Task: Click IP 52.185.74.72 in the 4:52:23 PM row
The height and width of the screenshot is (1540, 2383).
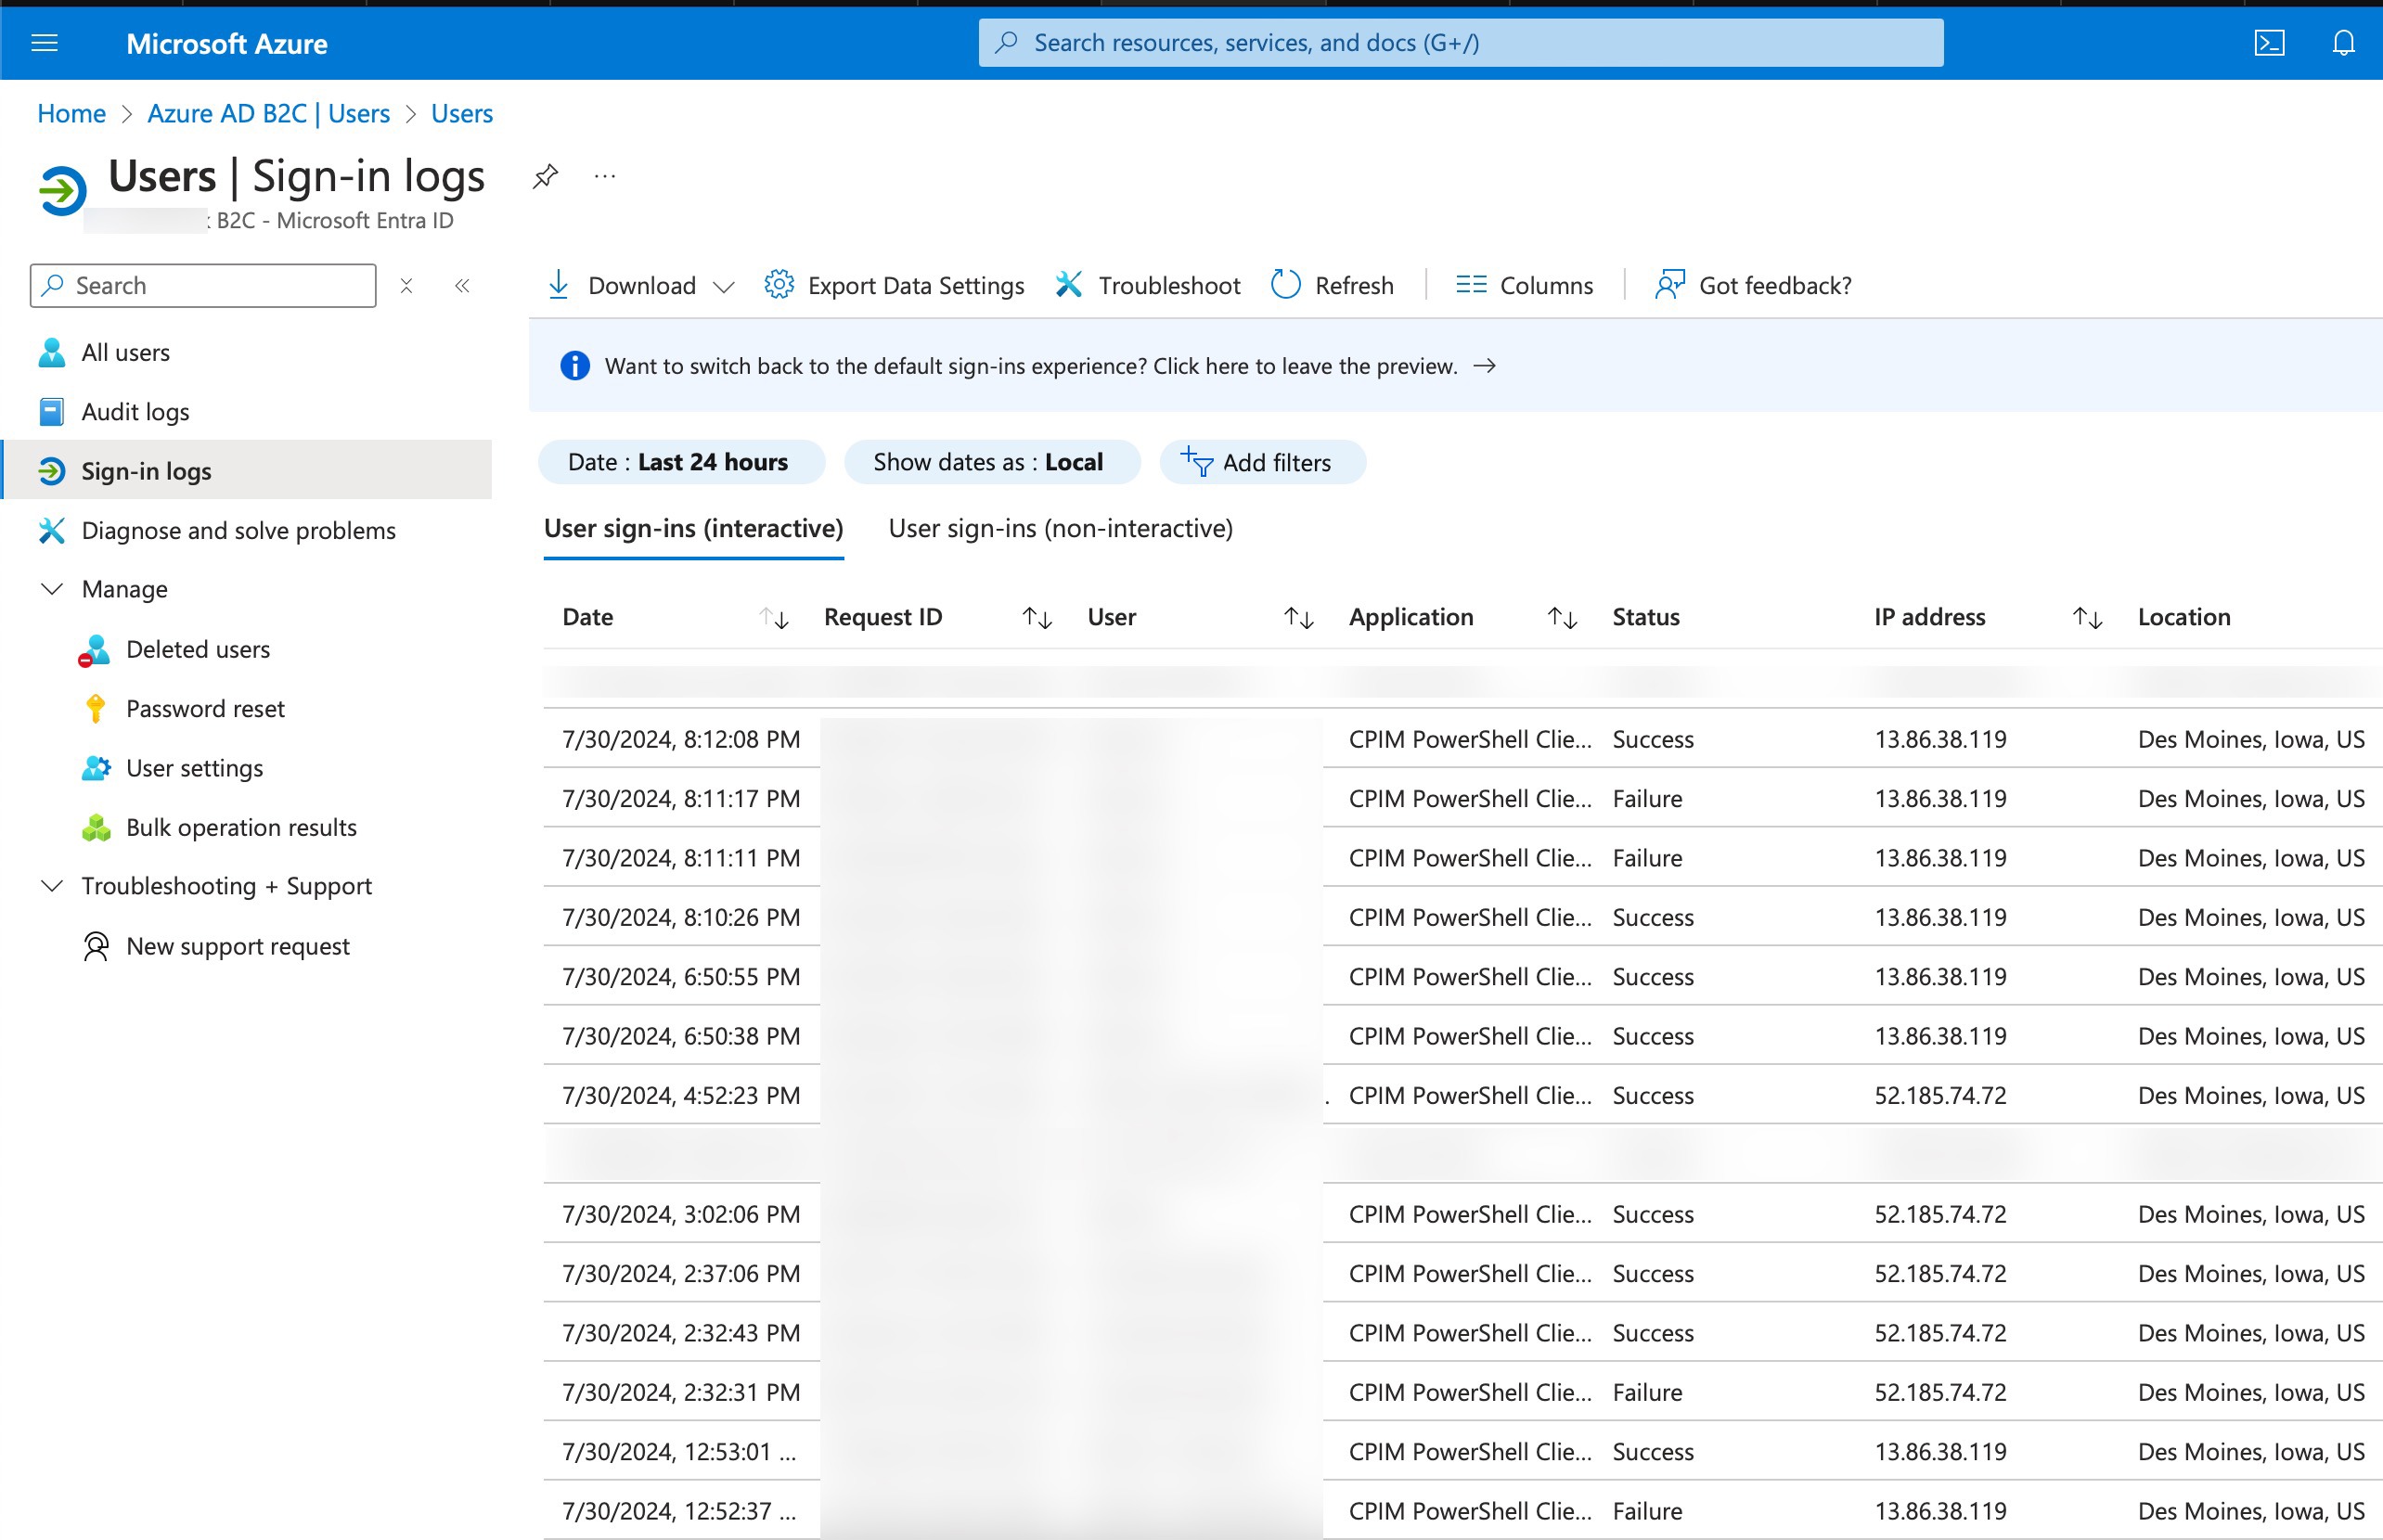Action: point(1940,1096)
